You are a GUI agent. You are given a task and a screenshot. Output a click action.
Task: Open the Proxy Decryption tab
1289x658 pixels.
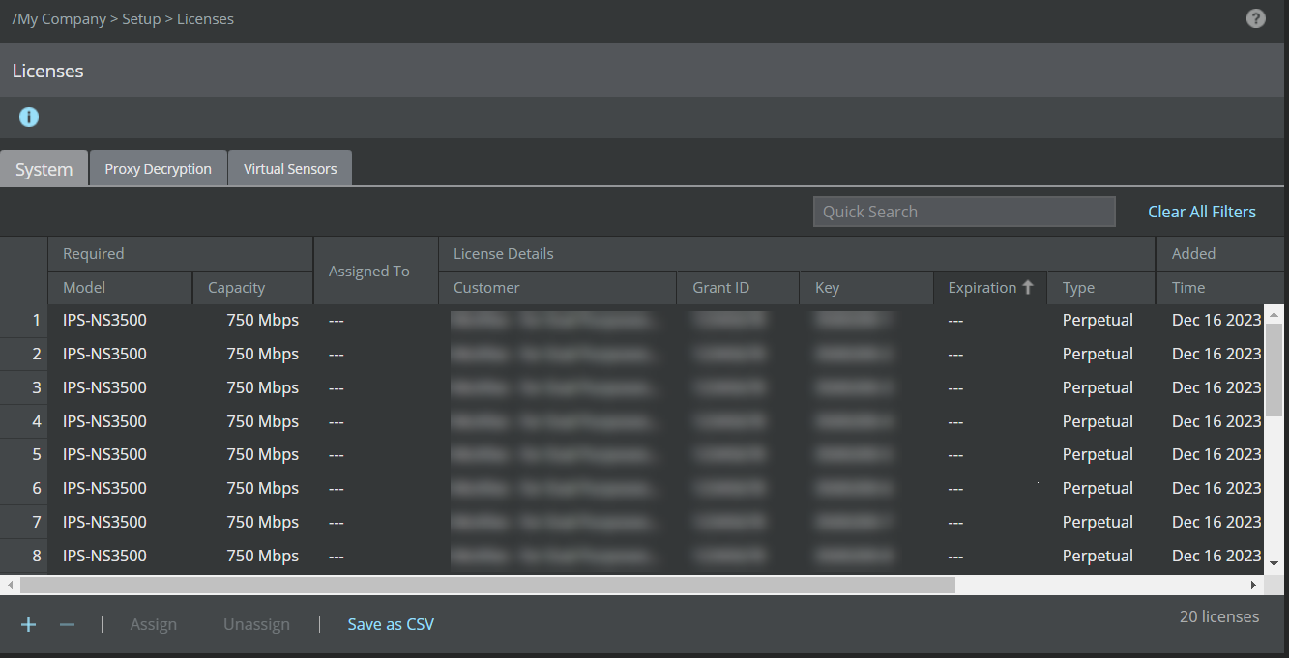(x=159, y=169)
